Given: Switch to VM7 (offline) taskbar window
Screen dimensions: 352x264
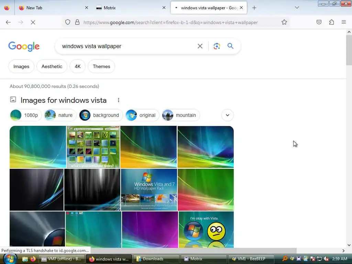Looking at the screenshot, I should (62, 259).
